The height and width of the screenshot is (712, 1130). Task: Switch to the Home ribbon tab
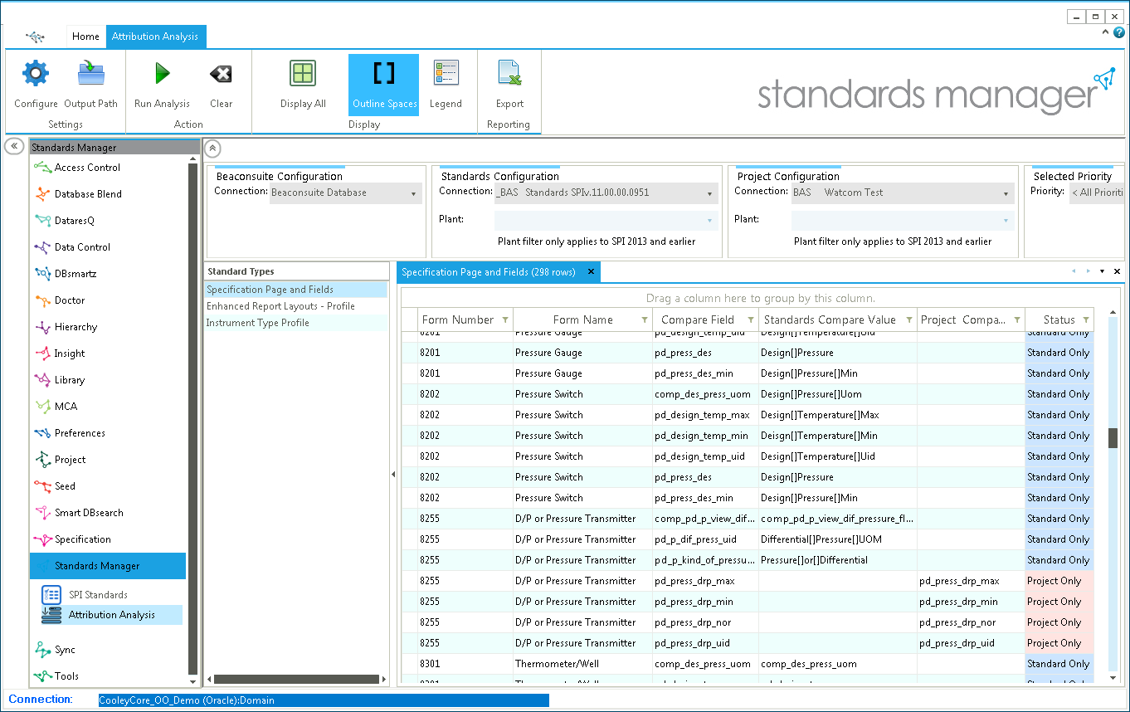pos(85,37)
